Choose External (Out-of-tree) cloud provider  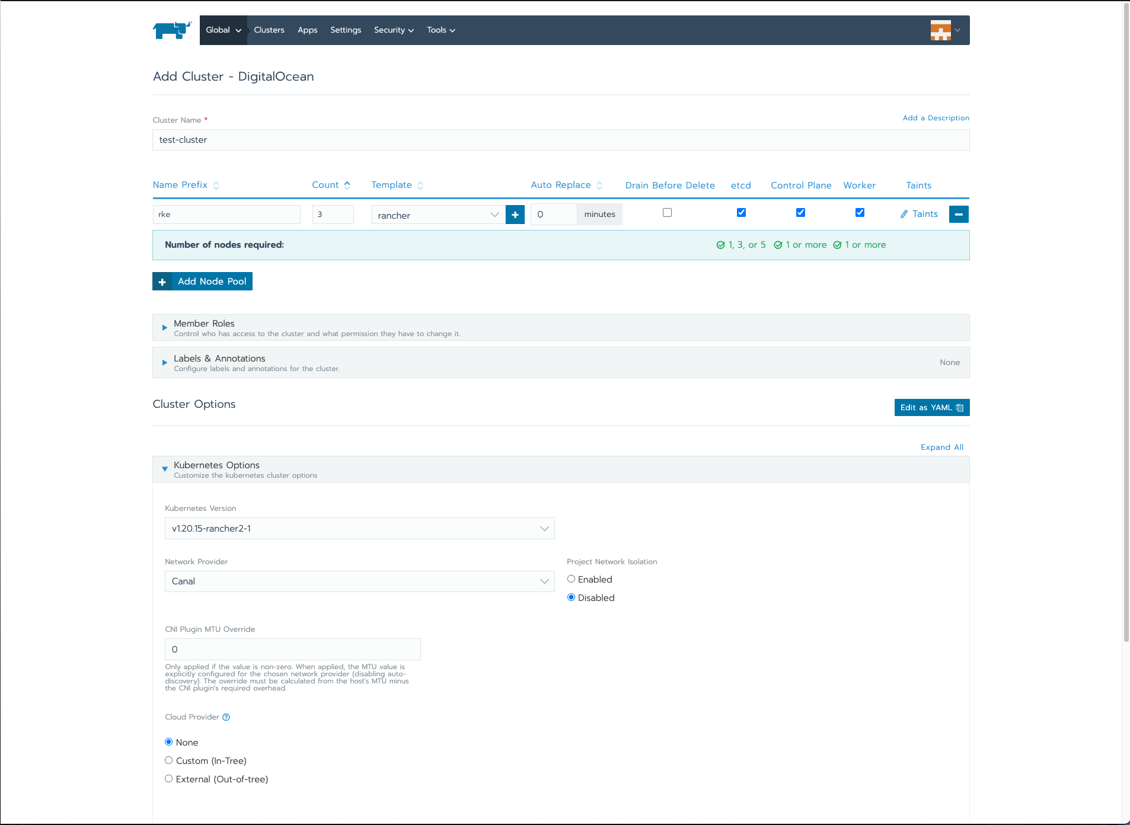tap(169, 779)
